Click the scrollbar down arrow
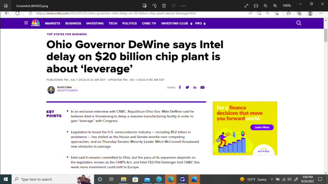The image size is (328, 184). [x=326, y=173]
